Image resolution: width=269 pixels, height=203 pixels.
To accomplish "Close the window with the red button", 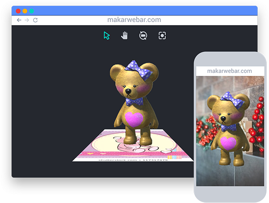I will [x=18, y=11].
